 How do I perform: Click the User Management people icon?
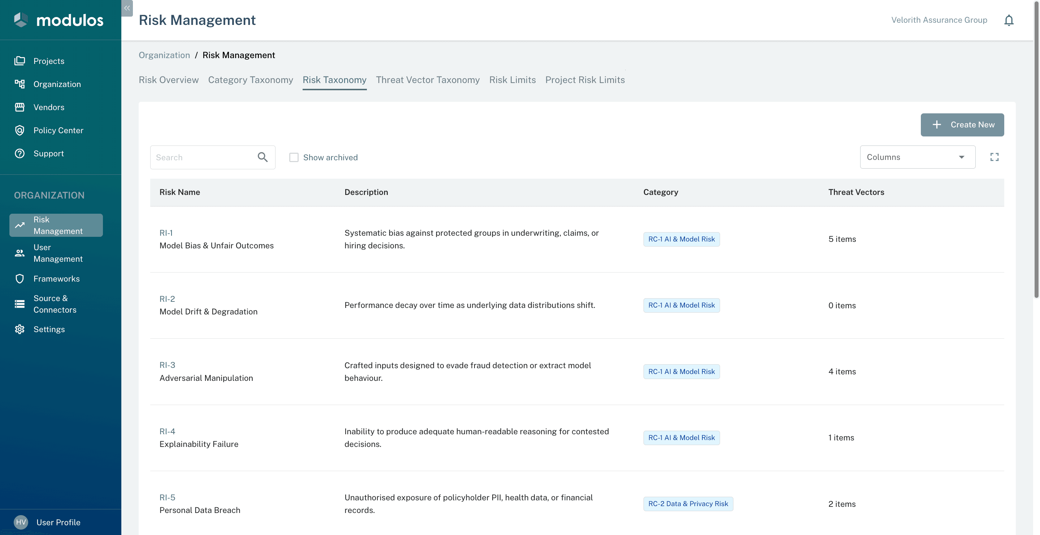(19, 253)
